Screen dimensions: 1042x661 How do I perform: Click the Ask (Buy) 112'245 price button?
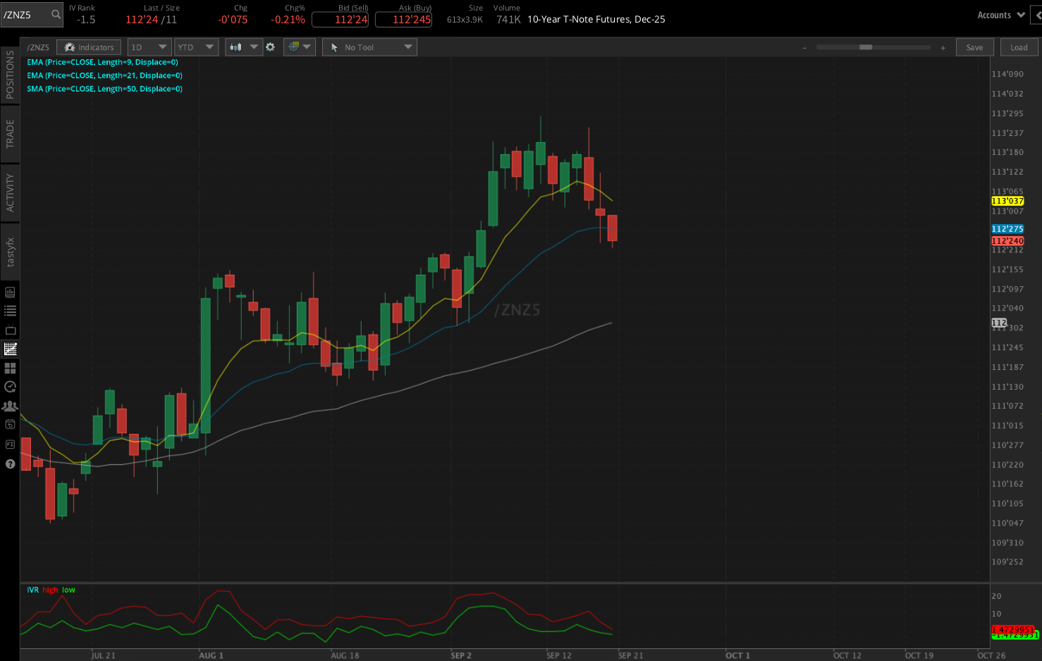403,19
